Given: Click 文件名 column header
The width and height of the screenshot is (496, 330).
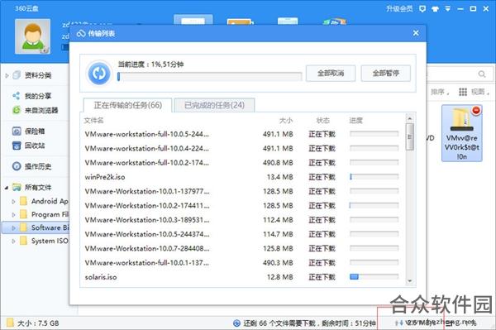Looking at the screenshot, I should coord(94,120).
